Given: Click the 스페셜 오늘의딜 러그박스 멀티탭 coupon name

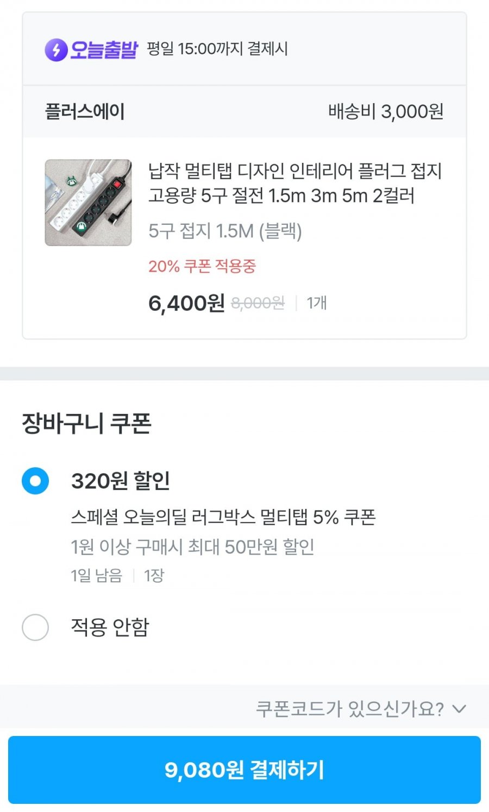Looking at the screenshot, I should point(223,517).
